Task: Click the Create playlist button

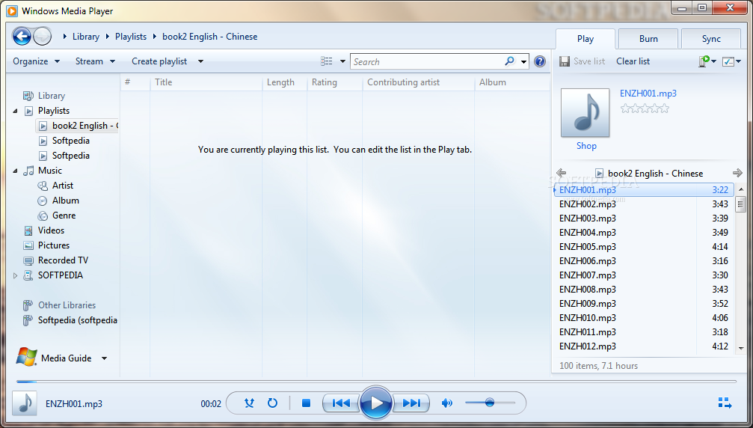Action: click(x=159, y=61)
